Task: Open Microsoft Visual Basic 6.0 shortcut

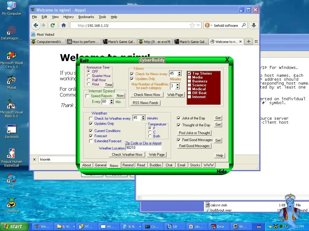Action: [11, 109]
